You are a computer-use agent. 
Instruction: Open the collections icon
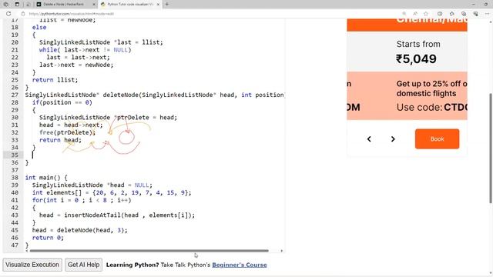pyautogui.click(x=464, y=14)
